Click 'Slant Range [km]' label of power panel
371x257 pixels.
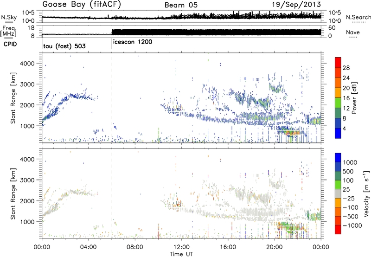coord(13,98)
